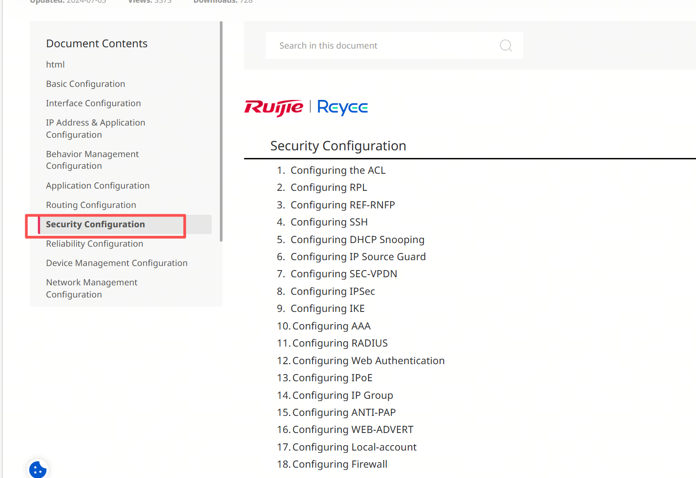The height and width of the screenshot is (478, 696).
Task: Open the Configuring Firewall link
Action: point(340,464)
